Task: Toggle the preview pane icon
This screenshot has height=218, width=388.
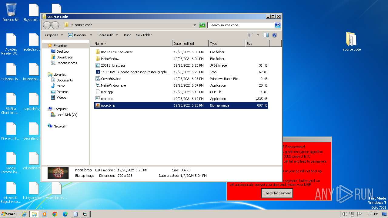Action: click(x=266, y=35)
